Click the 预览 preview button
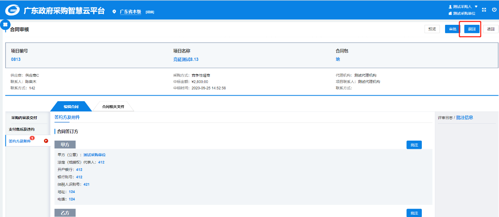Image resolution: width=499 pixels, height=217 pixels. (x=432, y=29)
